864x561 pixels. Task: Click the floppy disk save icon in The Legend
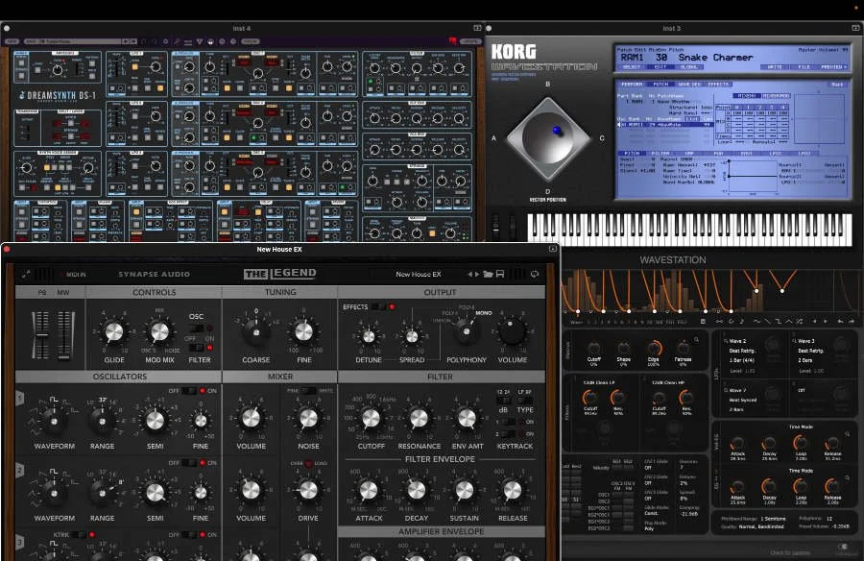(x=500, y=274)
